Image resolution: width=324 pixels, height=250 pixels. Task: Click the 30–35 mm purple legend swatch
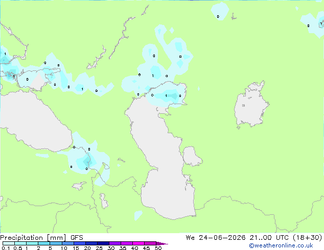[114, 243]
